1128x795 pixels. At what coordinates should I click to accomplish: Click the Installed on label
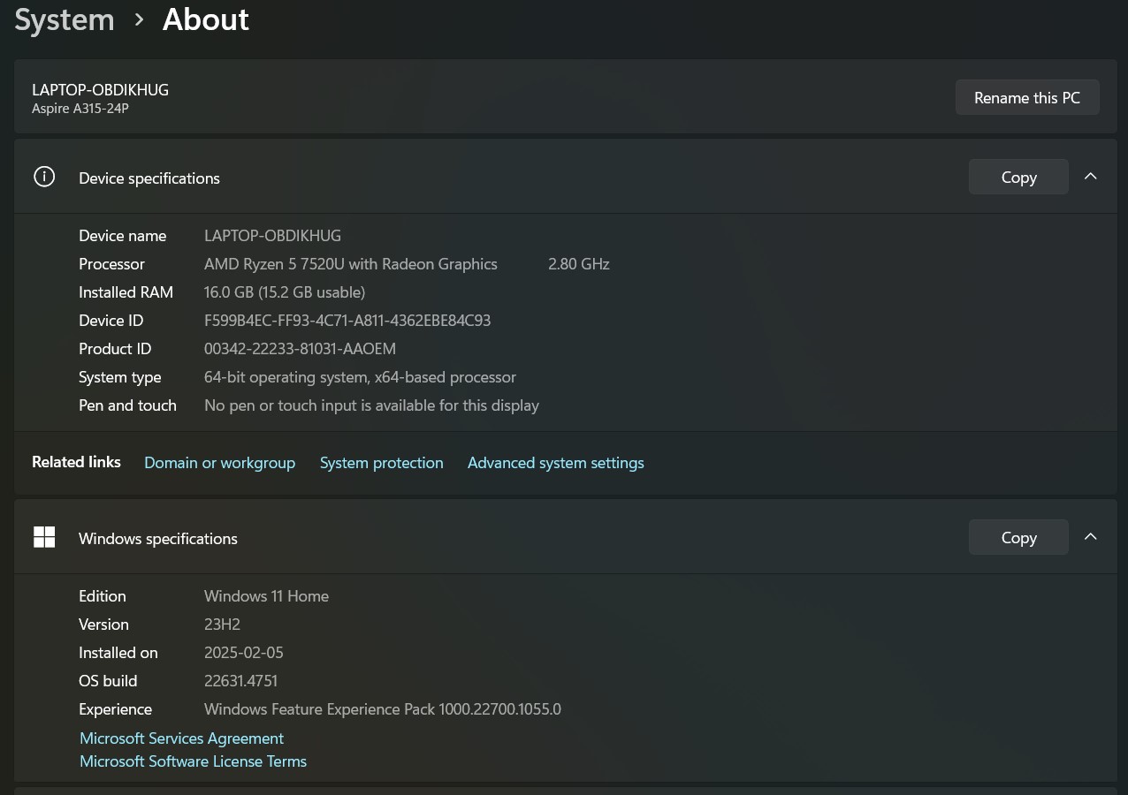click(x=118, y=653)
